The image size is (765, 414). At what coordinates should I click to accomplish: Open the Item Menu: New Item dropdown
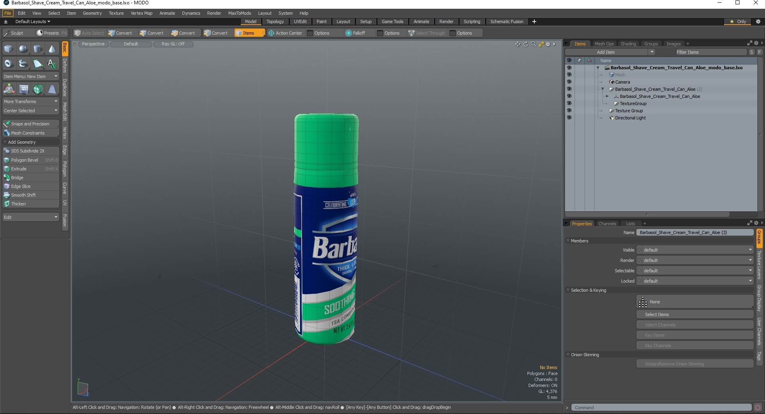(x=31, y=76)
